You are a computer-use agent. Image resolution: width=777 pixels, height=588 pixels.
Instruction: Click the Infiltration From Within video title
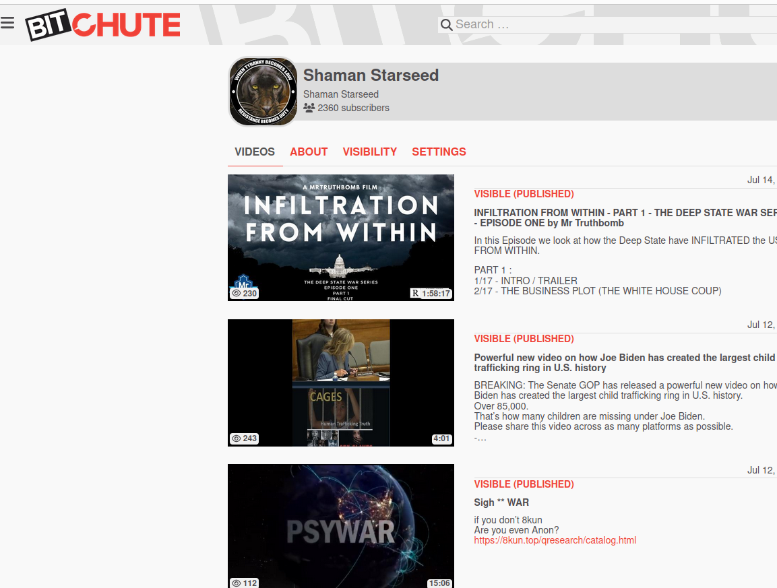point(625,218)
